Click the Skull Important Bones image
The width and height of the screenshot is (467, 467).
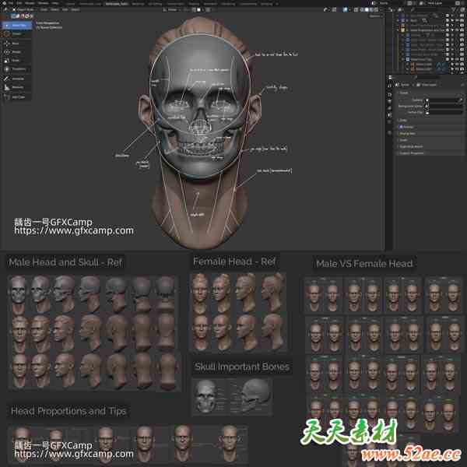(232, 397)
